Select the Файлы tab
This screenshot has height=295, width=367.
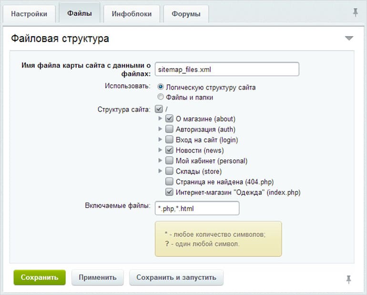[x=79, y=13]
